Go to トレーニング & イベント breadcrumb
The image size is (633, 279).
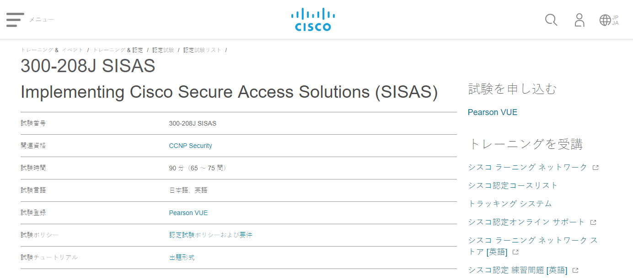click(52, 50)
